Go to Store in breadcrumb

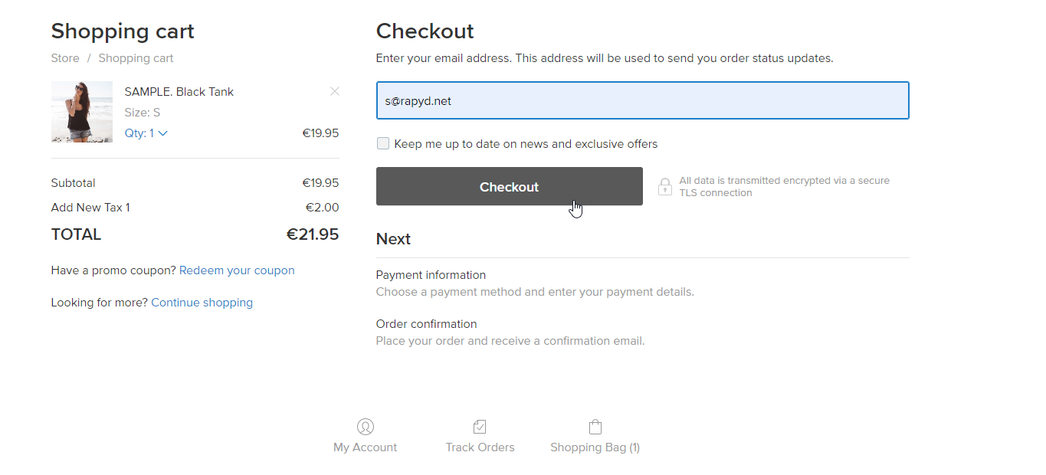65,58
